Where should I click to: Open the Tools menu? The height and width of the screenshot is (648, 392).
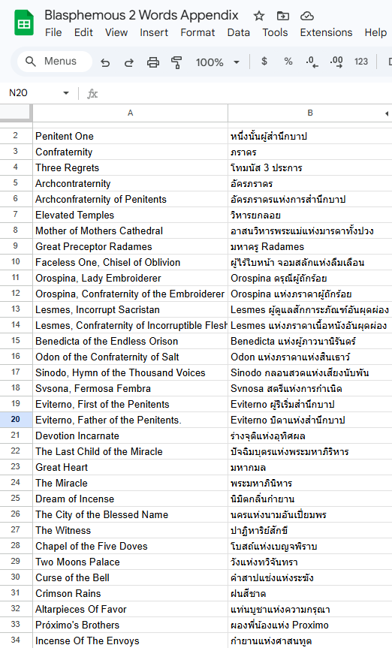(275, 32)
